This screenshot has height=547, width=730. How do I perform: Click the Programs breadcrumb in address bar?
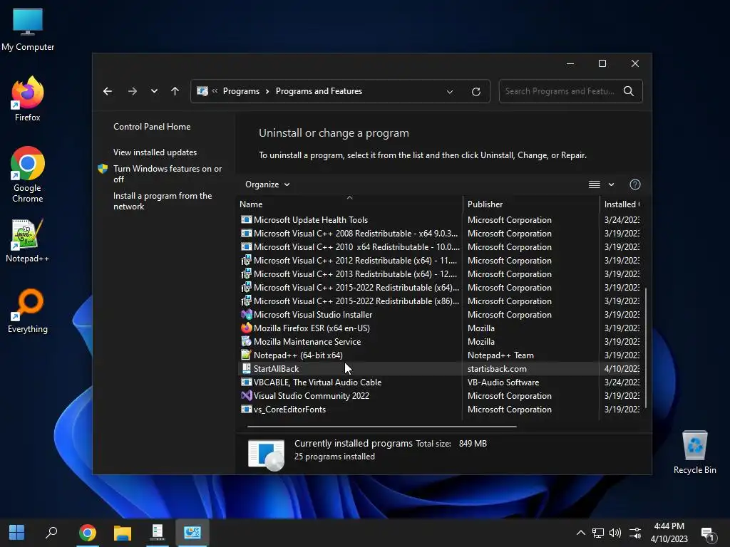coord(241,91)
